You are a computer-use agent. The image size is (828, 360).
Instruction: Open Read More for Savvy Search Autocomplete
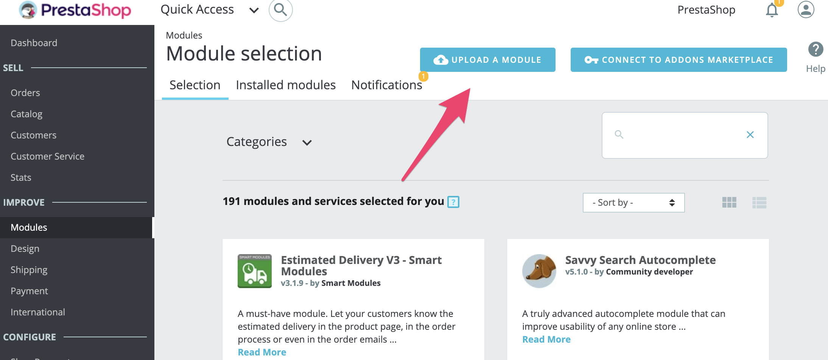(546, 340)
